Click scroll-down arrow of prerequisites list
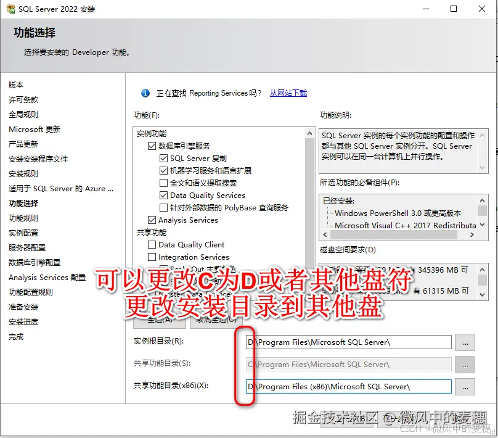This screenshot has height=438, width=498. click(x=482, y=225)
